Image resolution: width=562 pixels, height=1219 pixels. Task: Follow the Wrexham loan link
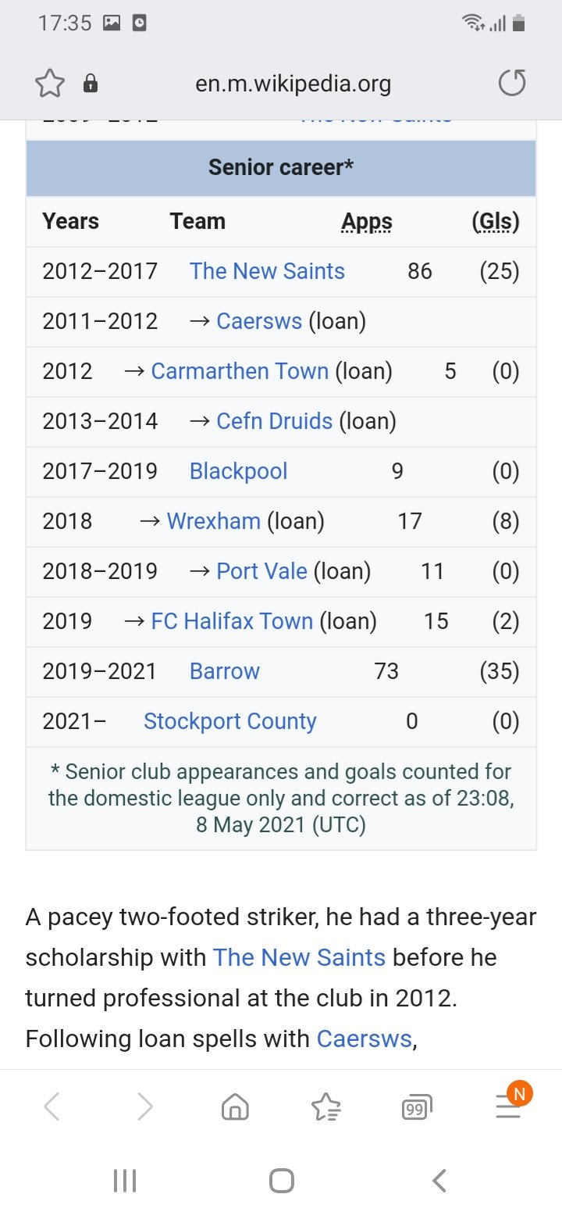point(214,521)
